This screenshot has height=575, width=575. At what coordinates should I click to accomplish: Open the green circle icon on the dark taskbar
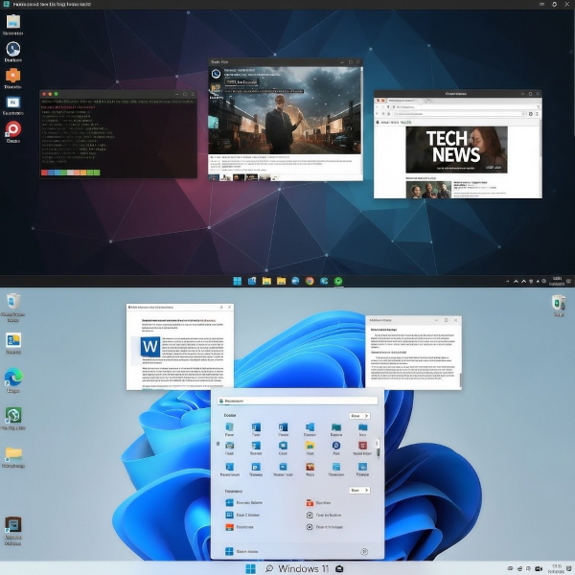[338, 281]
